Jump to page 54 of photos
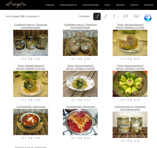Image resolution: width=157 pixels, height=148 pixels. pos(136,16)
